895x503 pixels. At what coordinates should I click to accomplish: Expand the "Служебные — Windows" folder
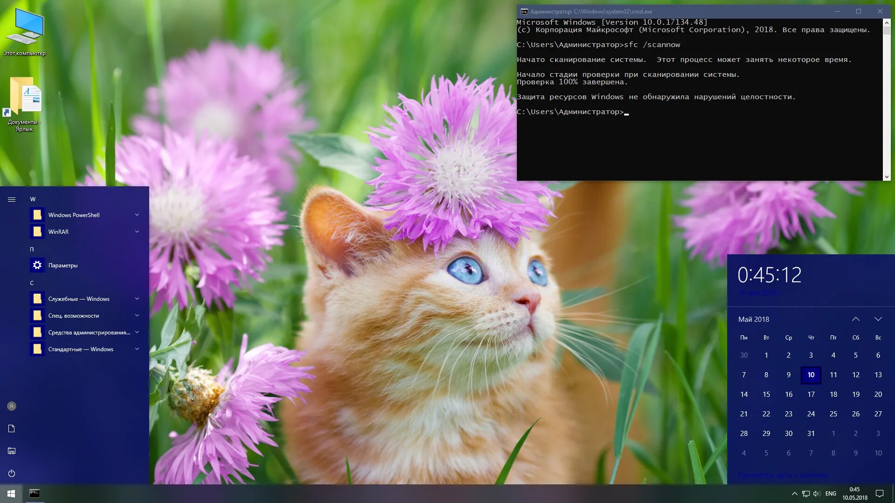tap(137, 299)
